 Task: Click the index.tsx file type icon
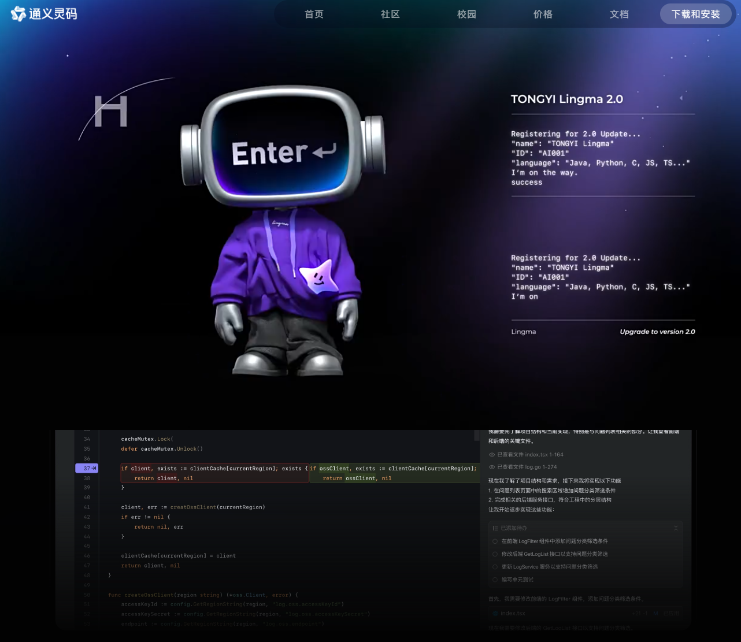(495, 613)
